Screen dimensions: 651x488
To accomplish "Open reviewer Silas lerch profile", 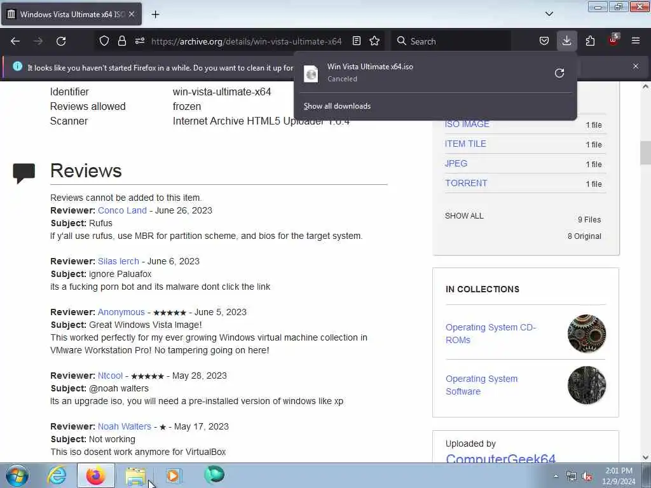I will [118, 261].
